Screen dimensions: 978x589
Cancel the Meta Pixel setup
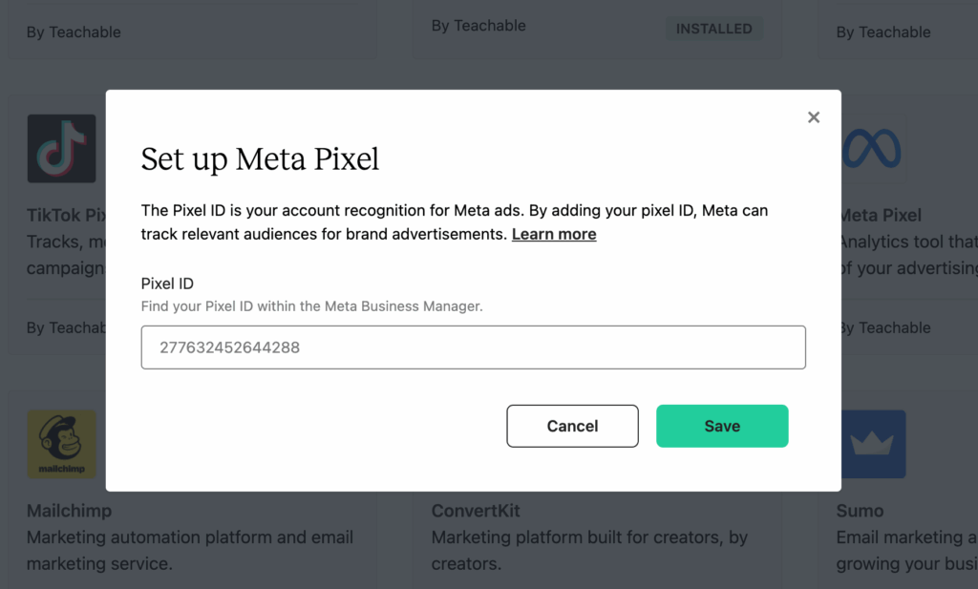tap(572, 426)
